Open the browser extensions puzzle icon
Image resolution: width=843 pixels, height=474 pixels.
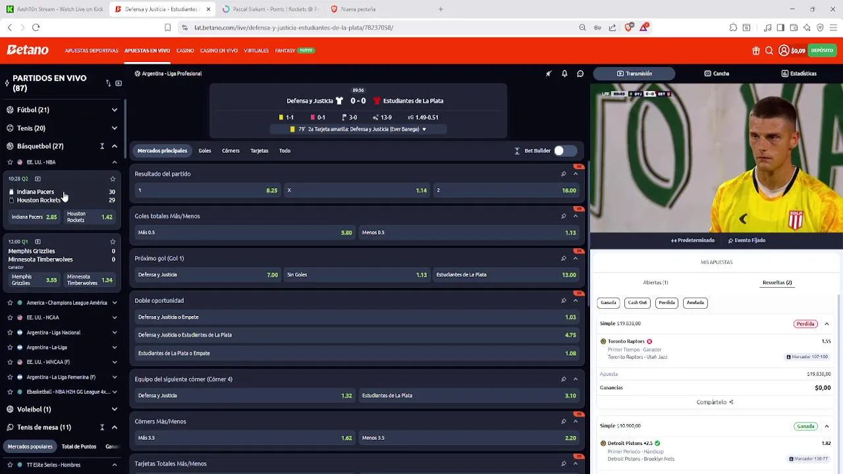click(x=733, y=28)
